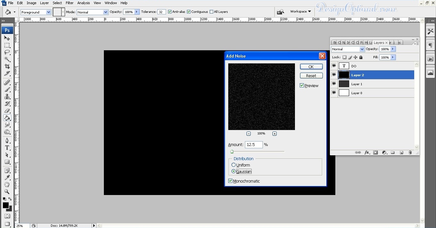Screen dimensions: 436x228
Task: Open the tool preset picker arrow
Action: point(14,12)
